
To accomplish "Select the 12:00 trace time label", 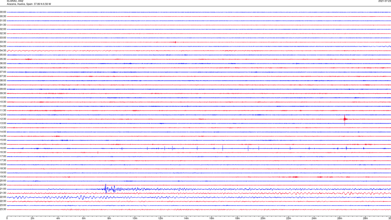I will point(3,115).
